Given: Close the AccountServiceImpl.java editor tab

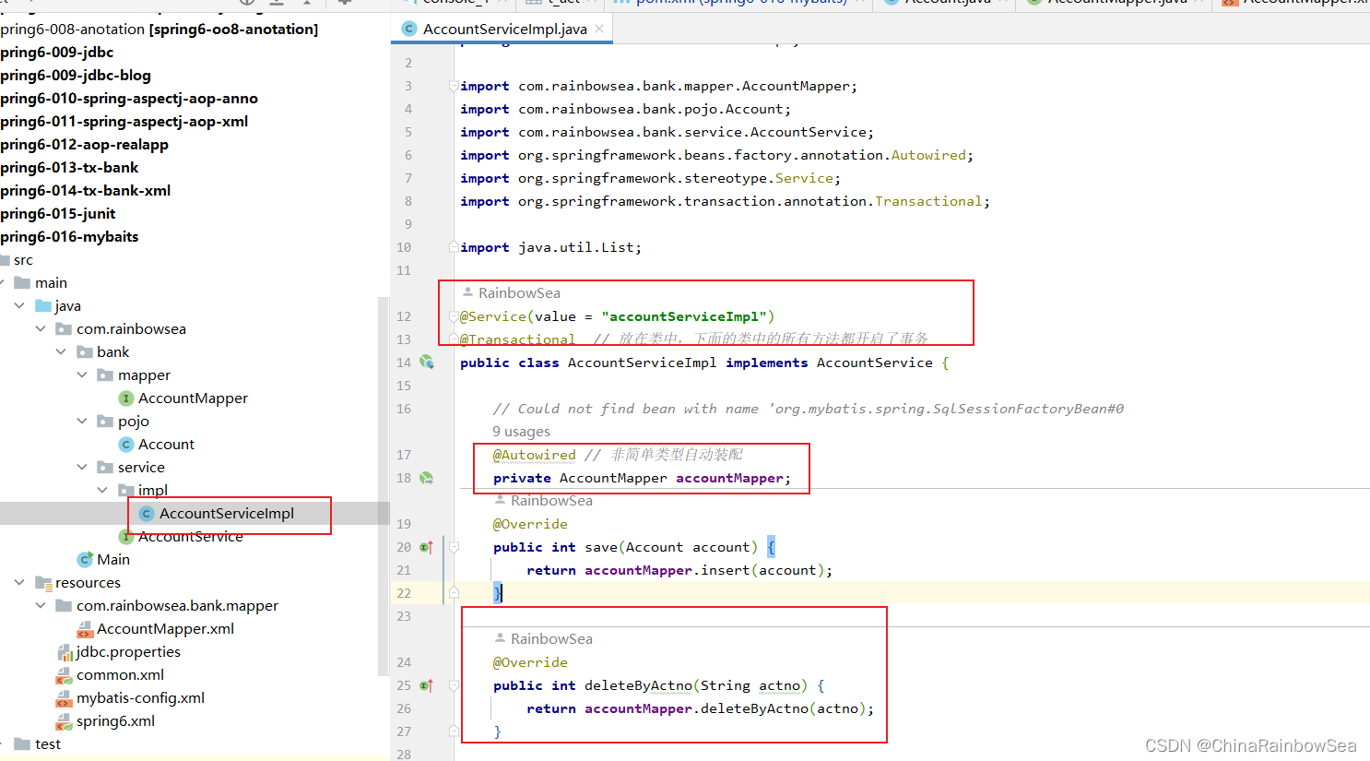Looking at the screenshot, I should tap(599, 29).
